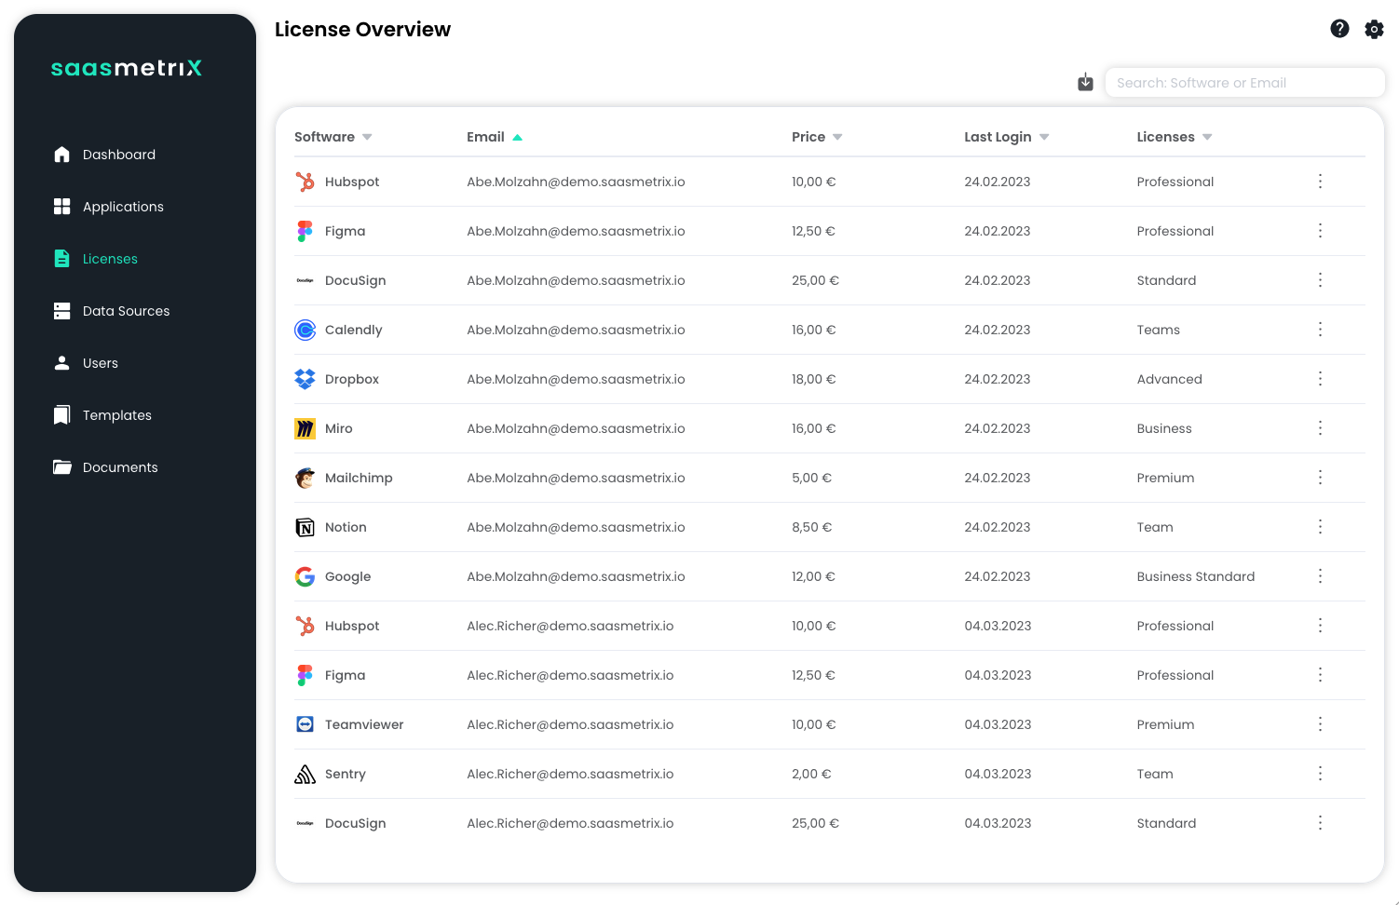Open the Data Sources page
This screenshot has width=1399, height=905.
coord(126,311)
